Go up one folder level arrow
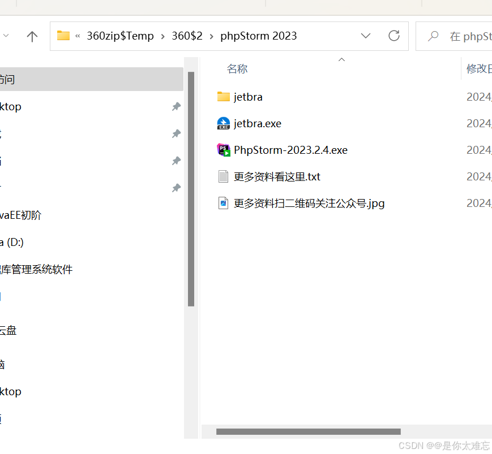 coord(32,36)
